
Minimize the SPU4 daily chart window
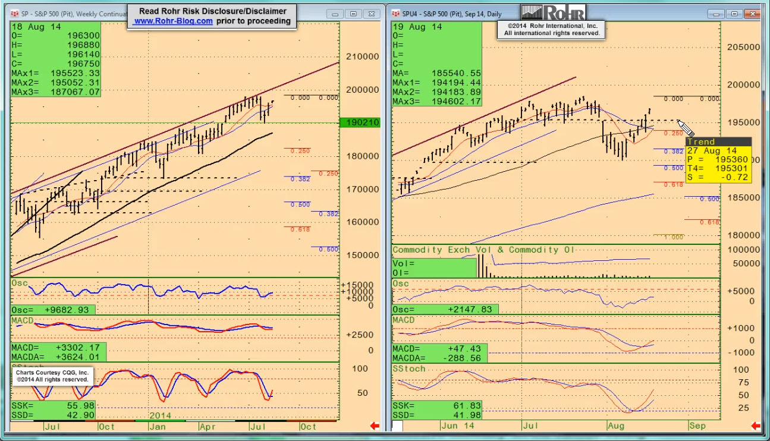(x=719, y=13)
